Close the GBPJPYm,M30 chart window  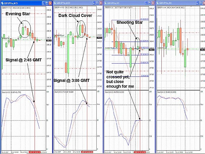[x=101, y=3]
